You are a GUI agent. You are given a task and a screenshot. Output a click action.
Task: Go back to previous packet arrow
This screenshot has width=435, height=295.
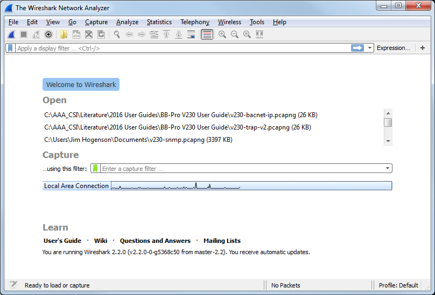(x=129, y=34)
